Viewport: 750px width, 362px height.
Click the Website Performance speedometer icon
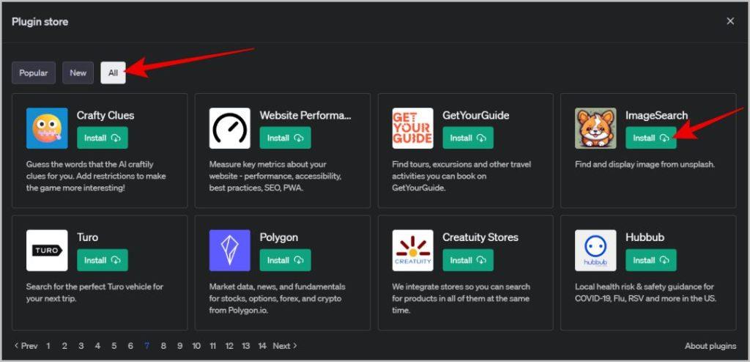229,128
